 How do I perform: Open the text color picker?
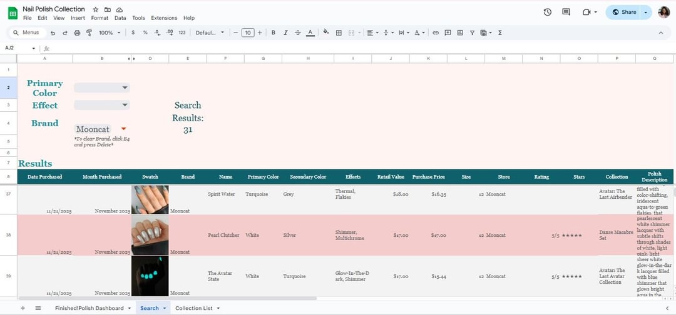(310, 32)
